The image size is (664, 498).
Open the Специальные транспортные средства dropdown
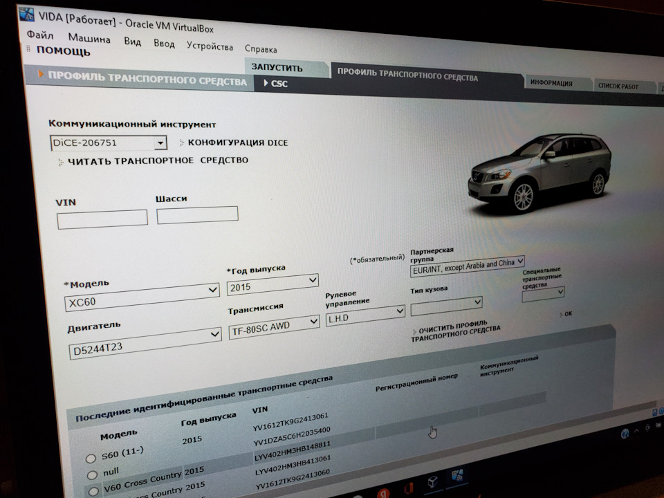543,295
